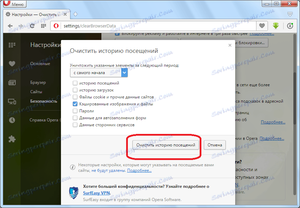Check Файлы cookie и прочие данные checkbox

(75, 97)
